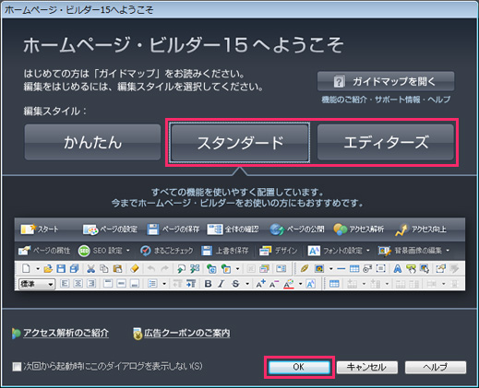479x388 pixels.
Task: Open 機能のご紹介・サポート情報・ヘルプ link
Action: [386, 100]
